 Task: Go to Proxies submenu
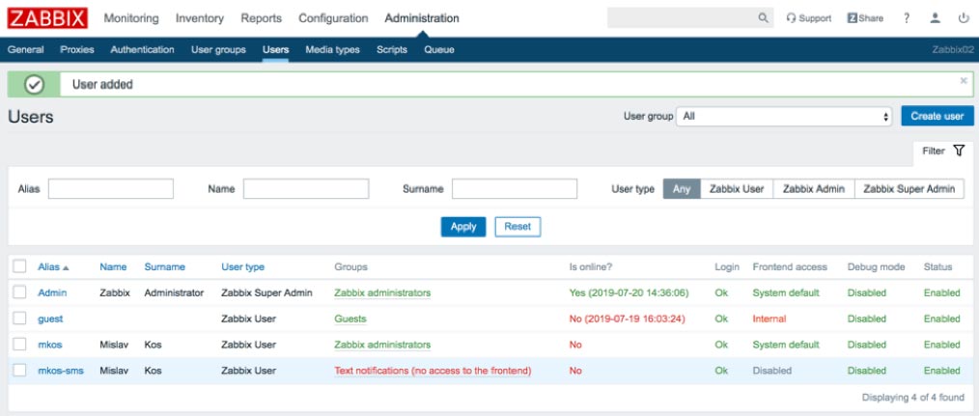(x=77, y=49)
